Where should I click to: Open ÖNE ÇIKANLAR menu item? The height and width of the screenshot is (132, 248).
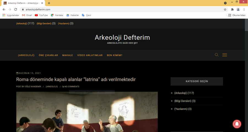(48, 55)
